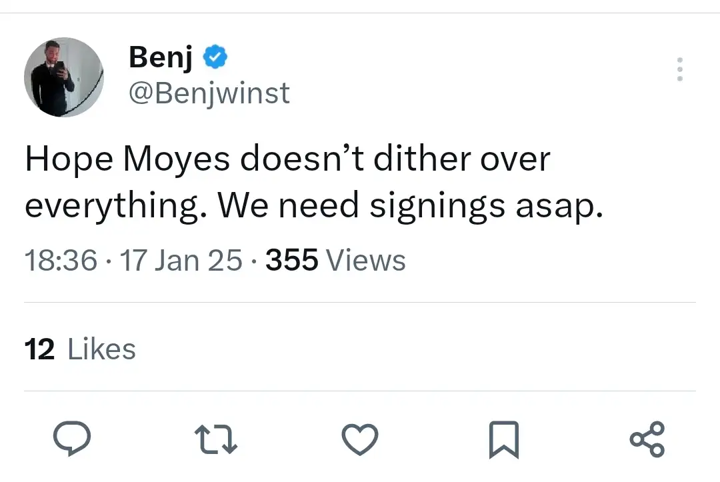Open the three-dot more options menu
The height and width of the screenshot is (482, 720).
coord(679,69)
